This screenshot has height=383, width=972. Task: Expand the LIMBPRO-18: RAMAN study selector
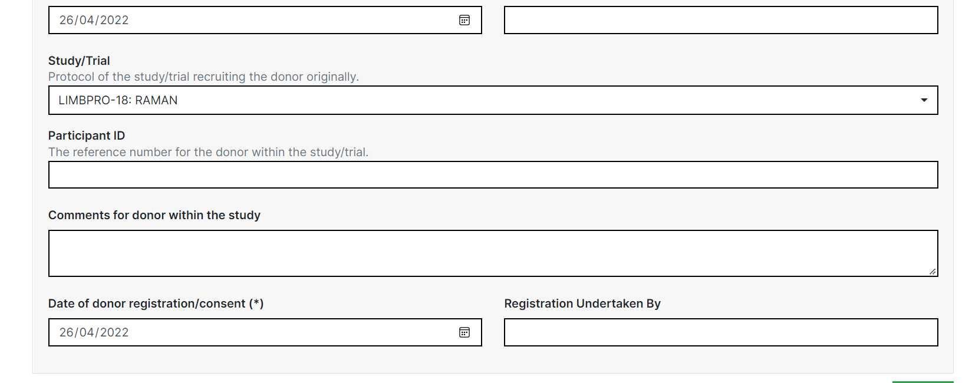click(x=924, y=100)
